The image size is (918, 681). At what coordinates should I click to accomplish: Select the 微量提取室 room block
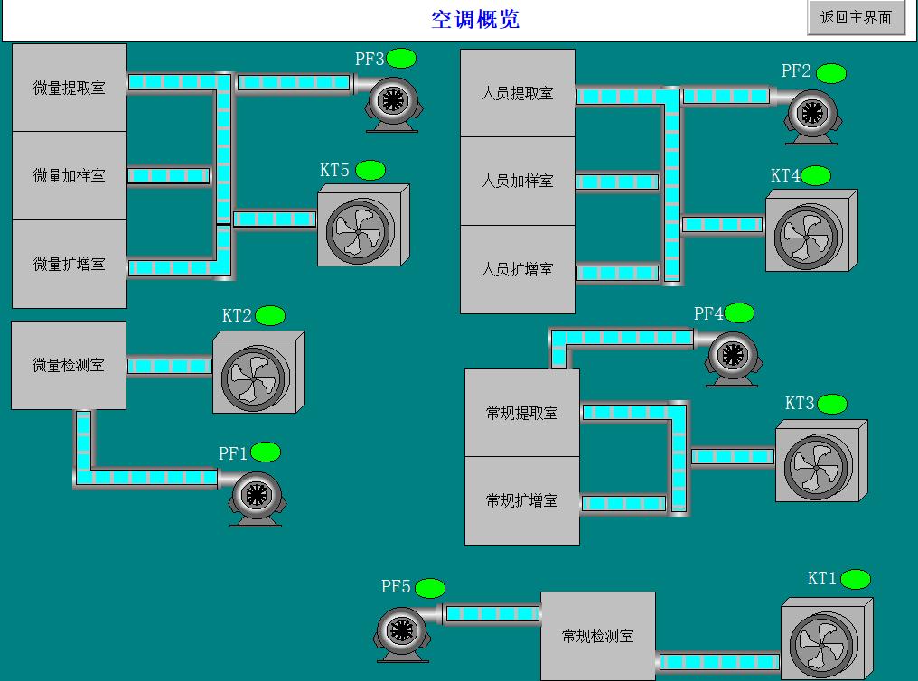click(x=70, y=88)
